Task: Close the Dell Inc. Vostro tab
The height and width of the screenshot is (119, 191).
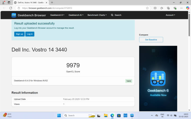Action: (x=46, y=3)
